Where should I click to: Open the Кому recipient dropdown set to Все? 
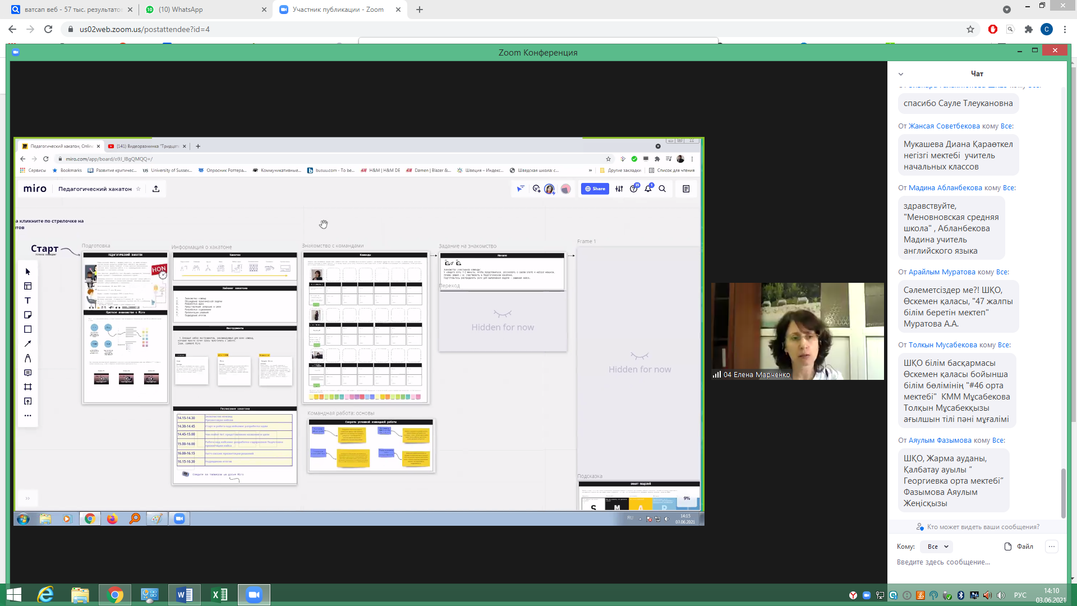pos(937,547)
